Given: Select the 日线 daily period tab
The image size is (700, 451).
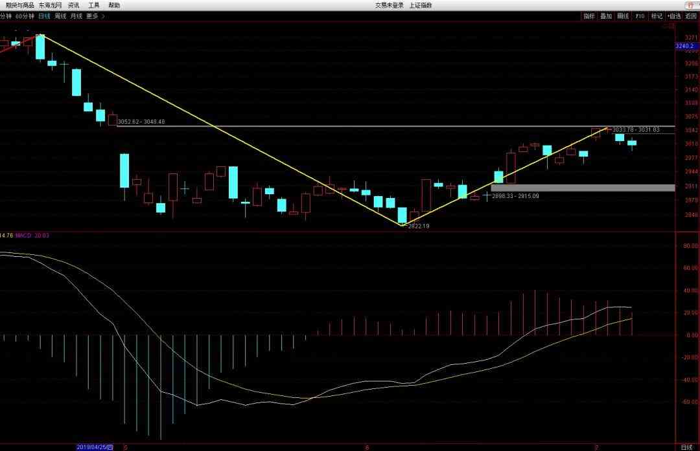Looking at the screenshot, I should tap(44, 16).
